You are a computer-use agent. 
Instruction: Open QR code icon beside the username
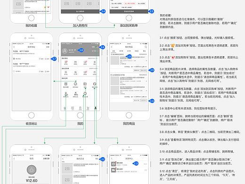tap(75, 50)
